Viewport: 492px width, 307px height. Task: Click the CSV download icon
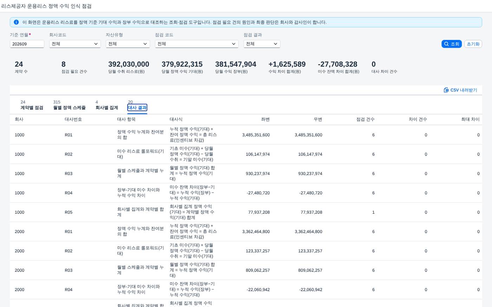446,90
